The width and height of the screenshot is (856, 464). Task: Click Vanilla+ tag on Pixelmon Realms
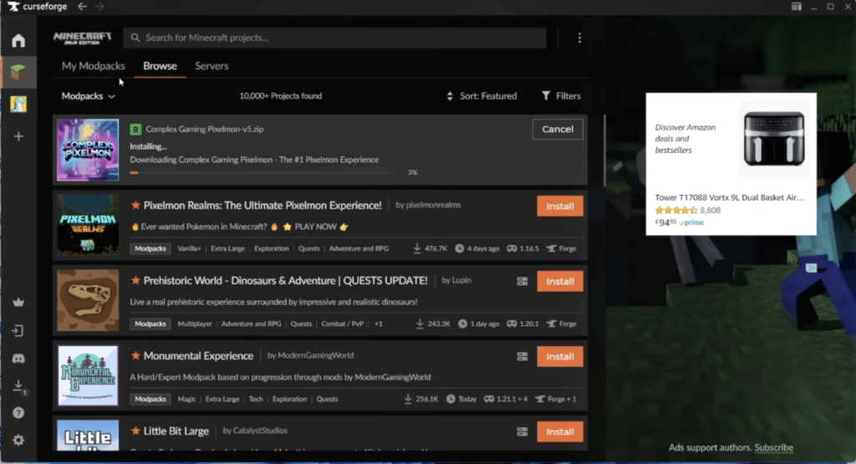[x=189, y=249]
